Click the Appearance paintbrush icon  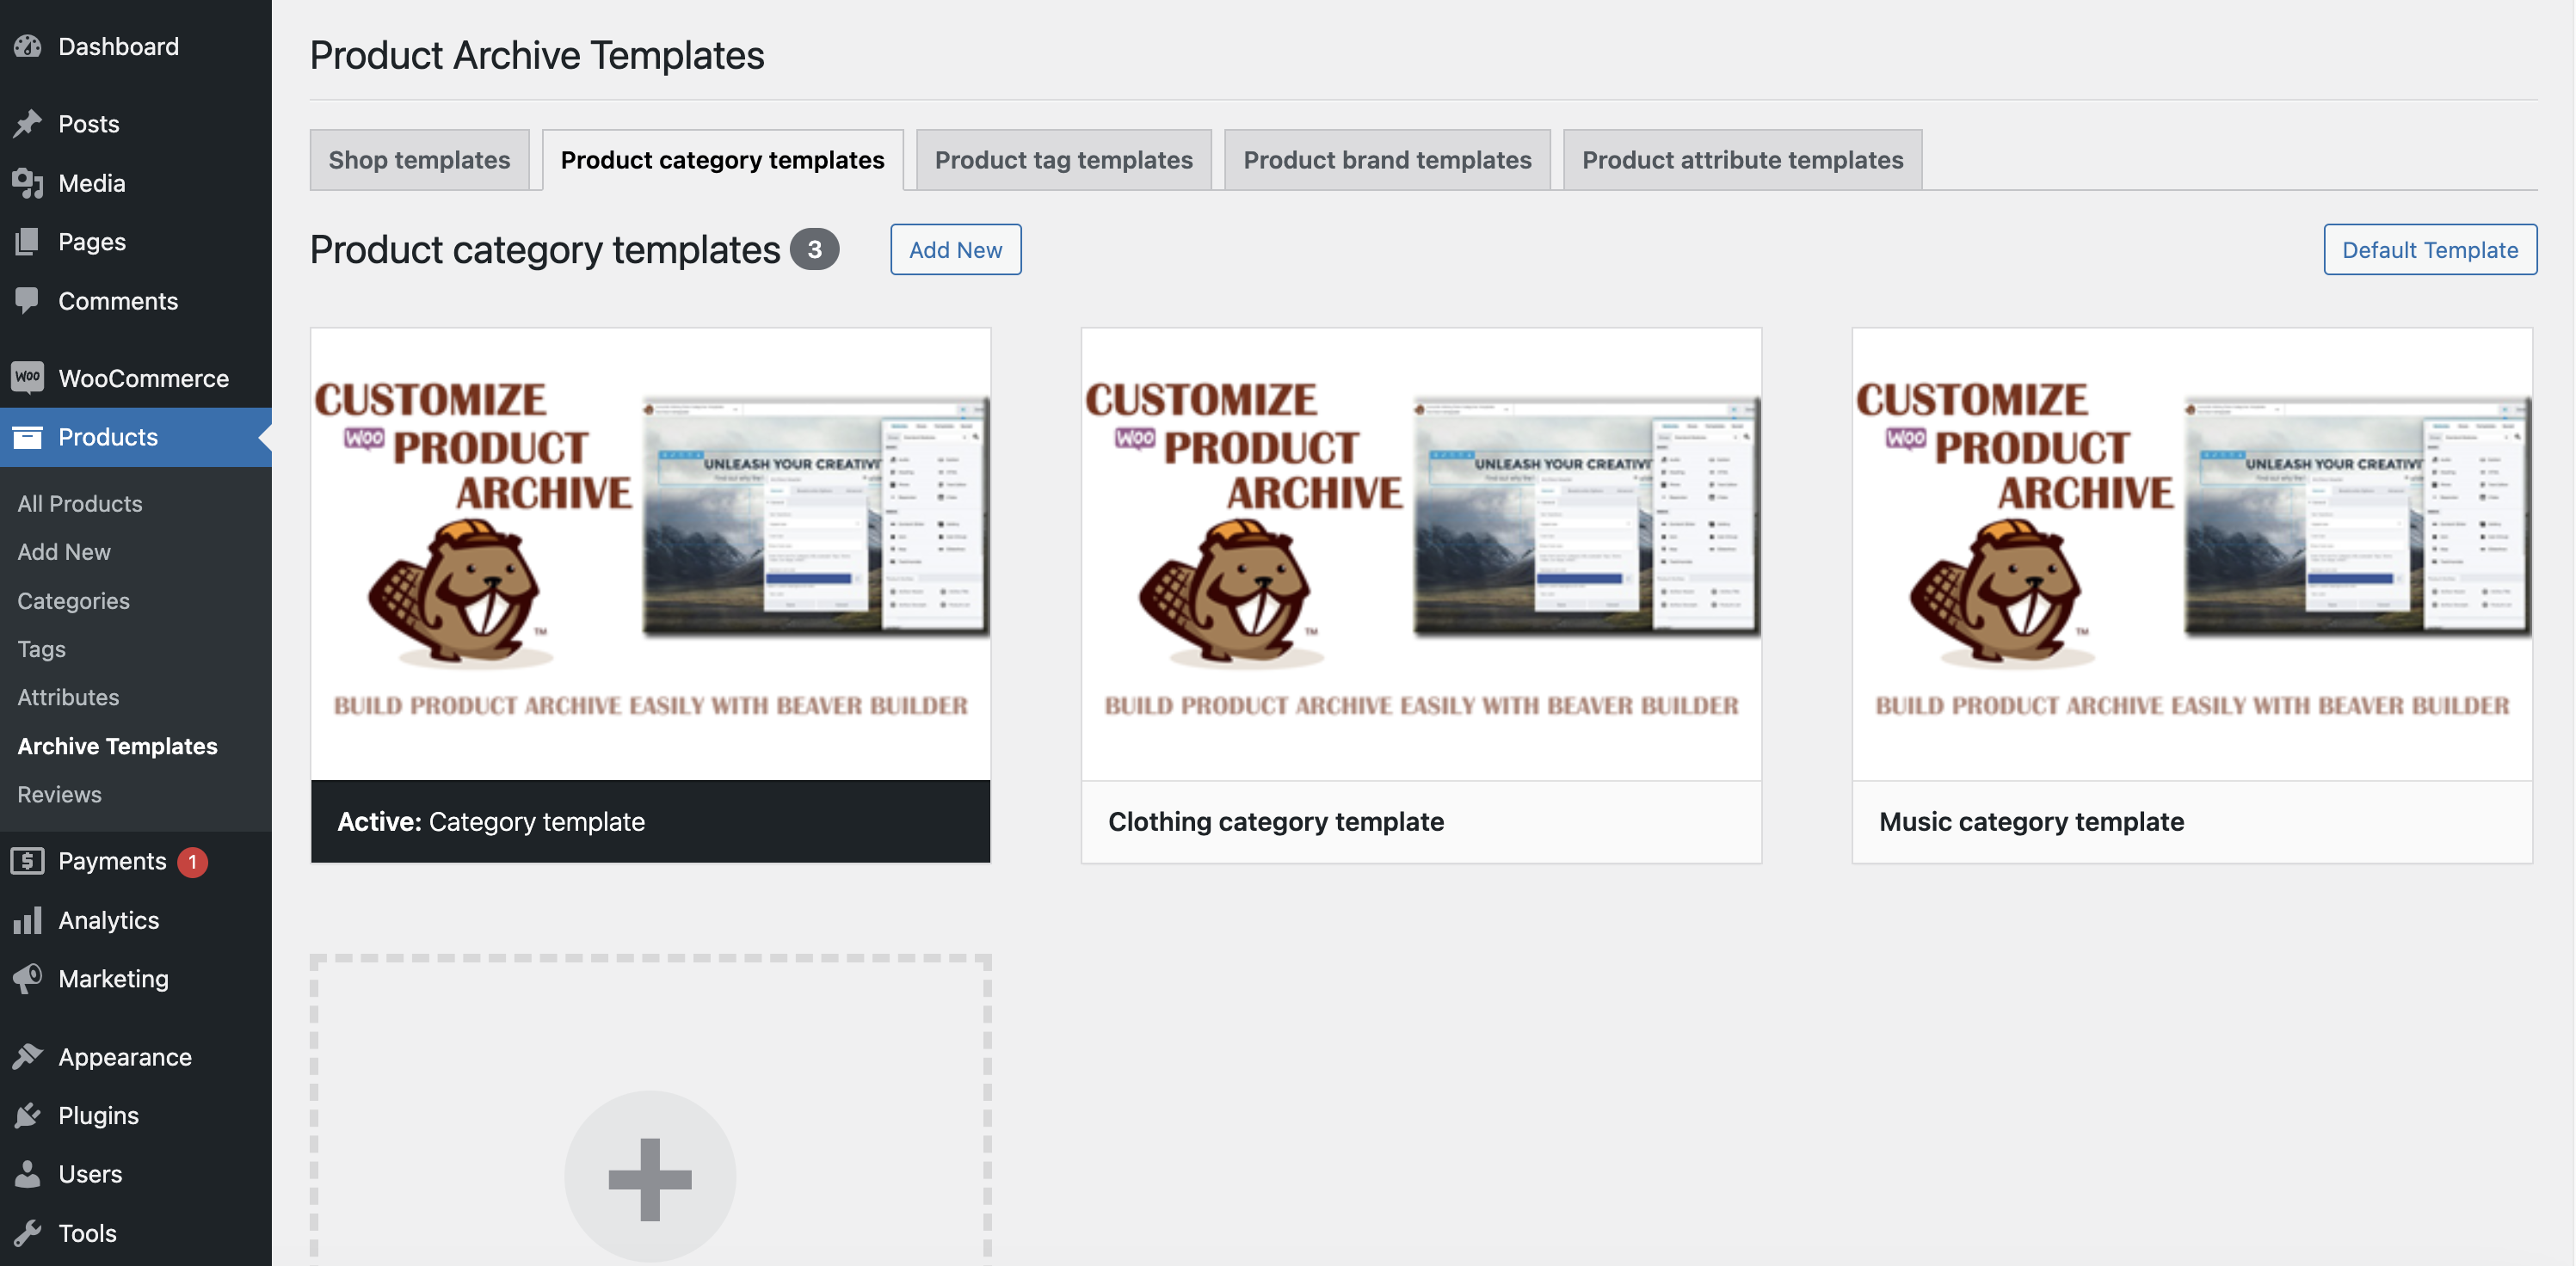pos(28,1056)
